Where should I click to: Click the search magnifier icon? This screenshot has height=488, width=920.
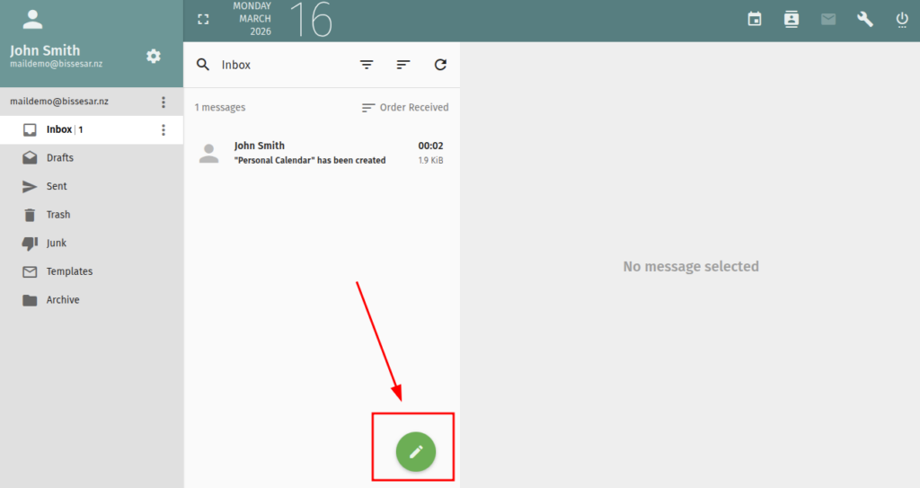tap(203, 65)
